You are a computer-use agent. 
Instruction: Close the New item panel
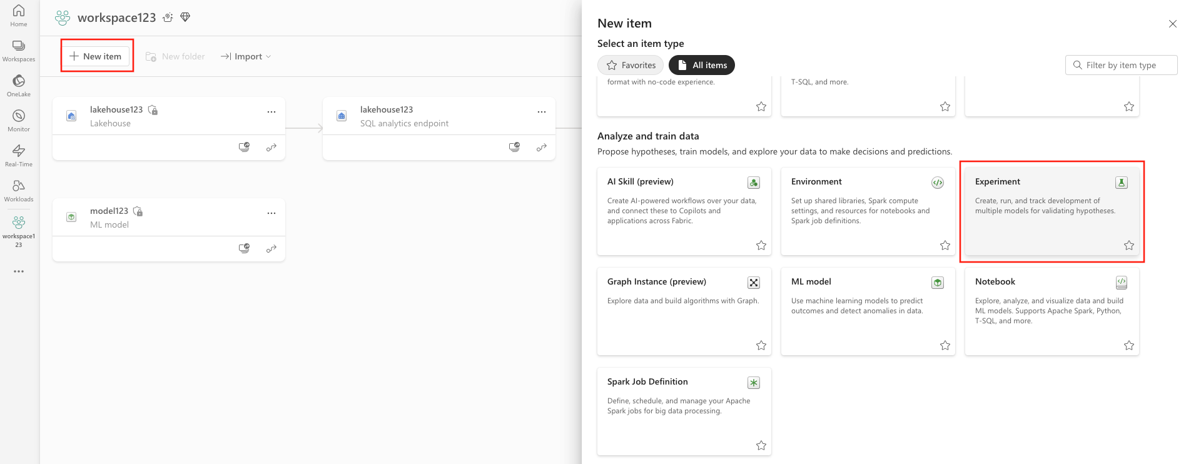point(1172,24)
